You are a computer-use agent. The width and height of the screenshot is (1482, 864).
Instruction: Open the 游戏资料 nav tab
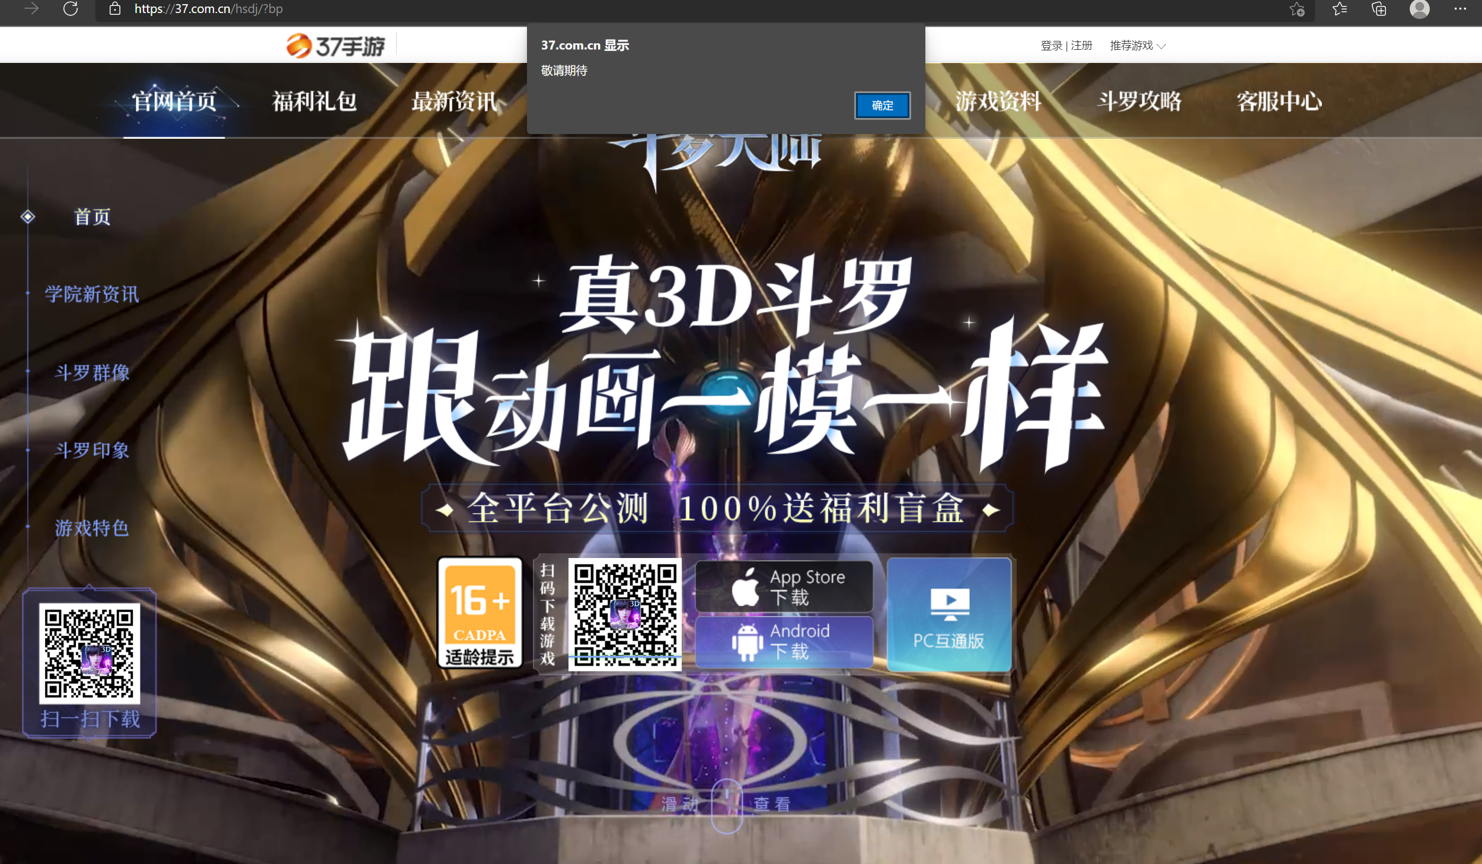tap(998, 101)
